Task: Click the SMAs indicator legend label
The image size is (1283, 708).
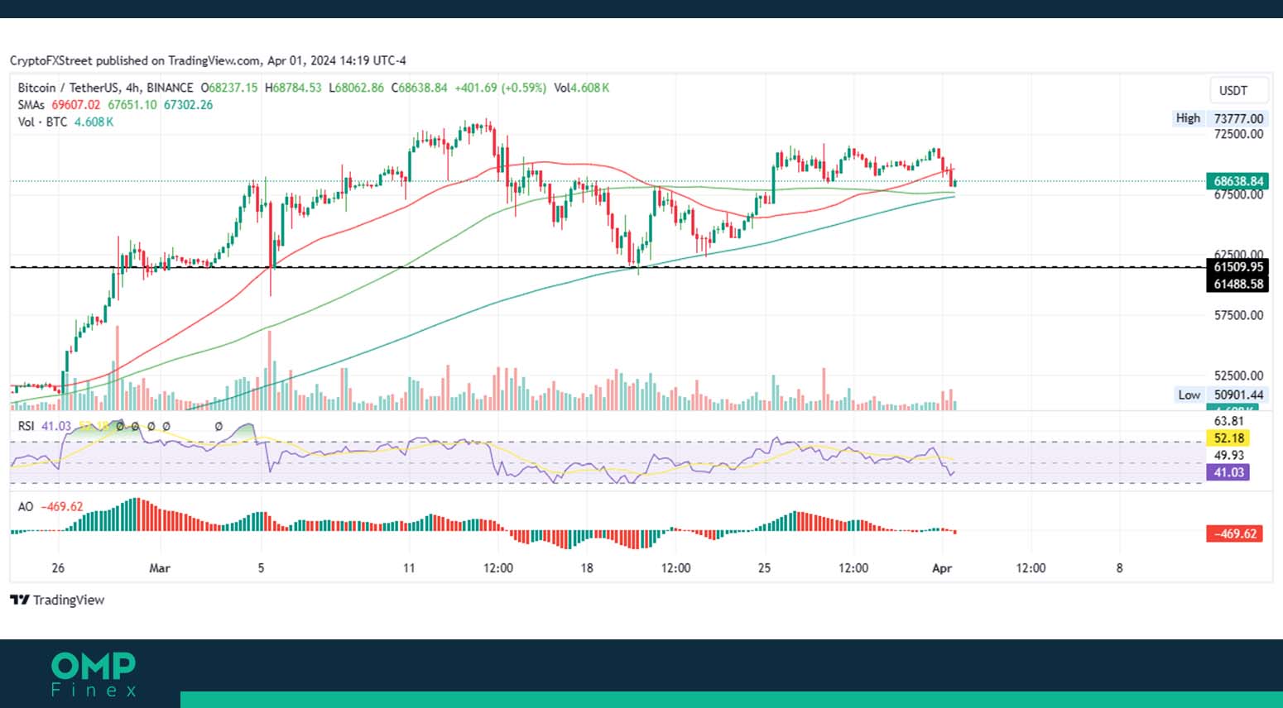Action: 31,105
